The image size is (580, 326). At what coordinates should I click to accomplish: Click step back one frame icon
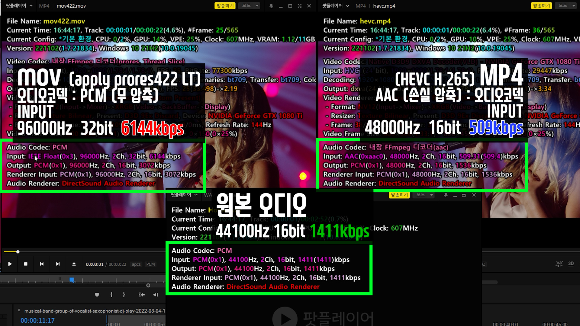pyautogui.click(x=155, y=295)
